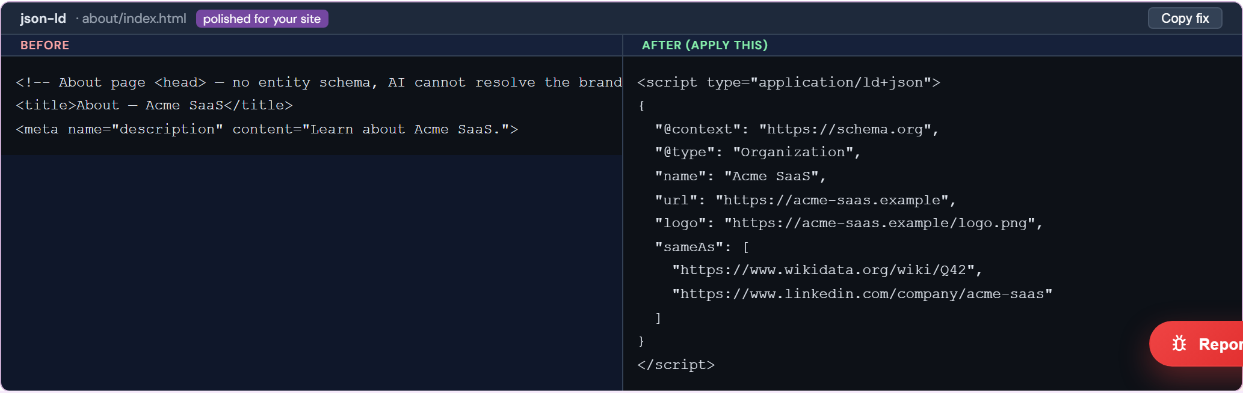The image size is (1243, 393).
Task: Click the linkedin.com/company/acme-saas URL line
Action: (x=862, y=294)
